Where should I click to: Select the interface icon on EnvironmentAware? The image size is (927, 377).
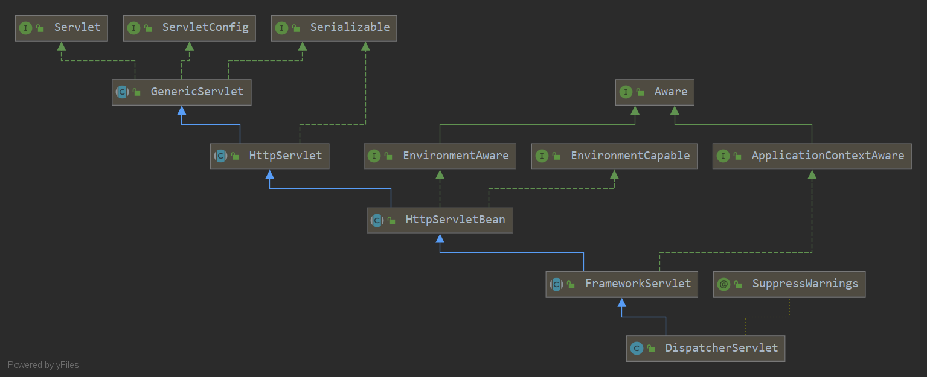tap(376, 156)
